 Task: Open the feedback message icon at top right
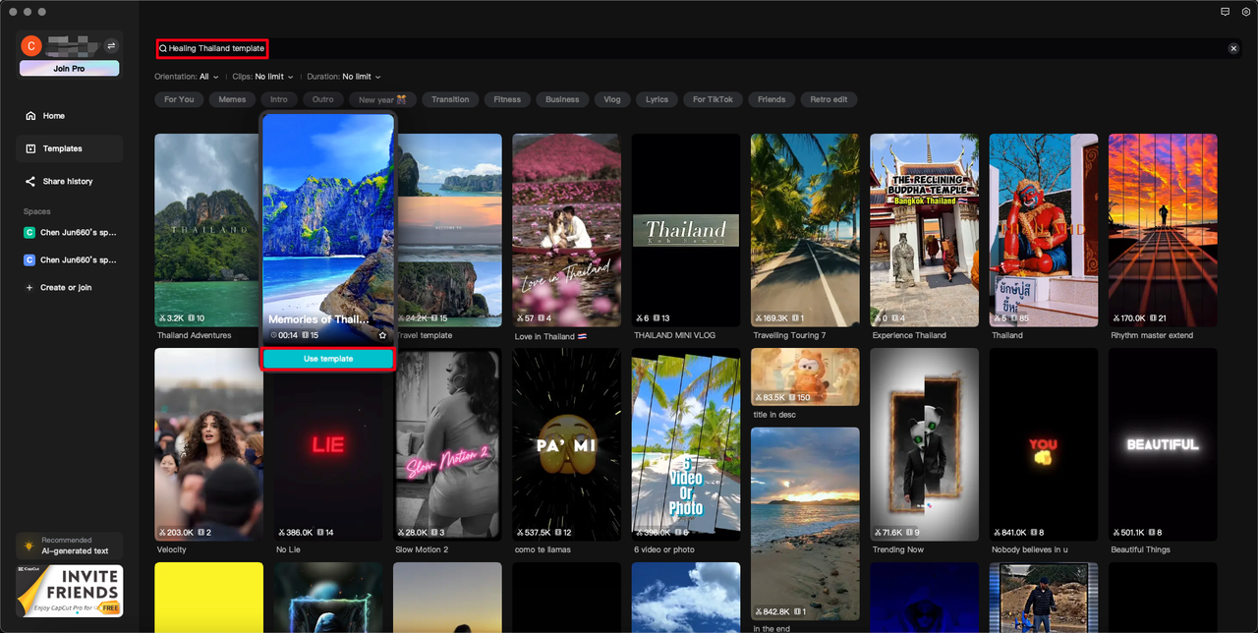click(x=1225, y=12)
